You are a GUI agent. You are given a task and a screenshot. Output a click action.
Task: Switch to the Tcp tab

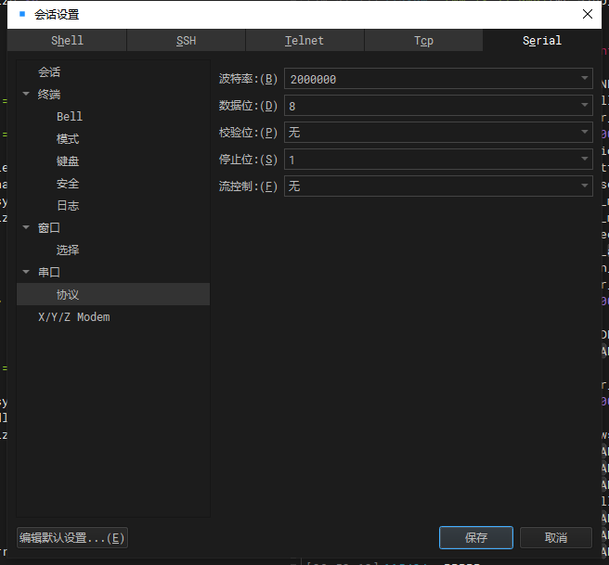pos(423,41)
